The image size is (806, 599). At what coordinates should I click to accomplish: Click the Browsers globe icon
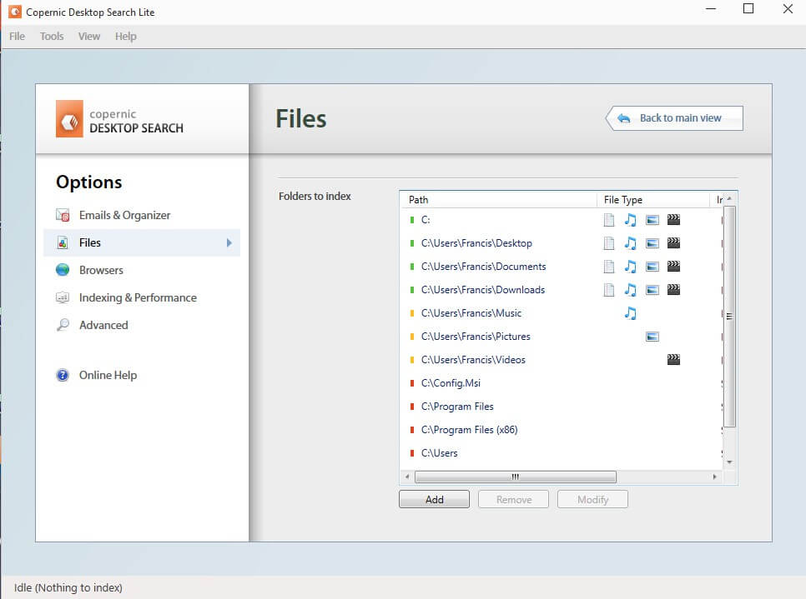[63, 270]
